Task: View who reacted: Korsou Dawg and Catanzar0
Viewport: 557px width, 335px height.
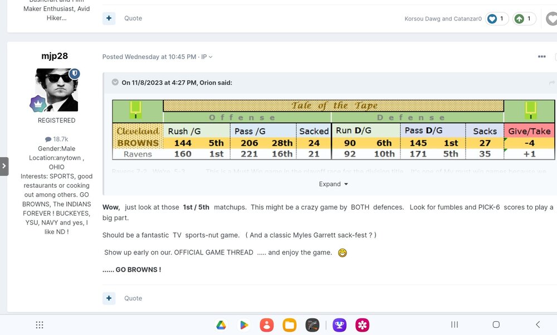Action: click(443, 18)
